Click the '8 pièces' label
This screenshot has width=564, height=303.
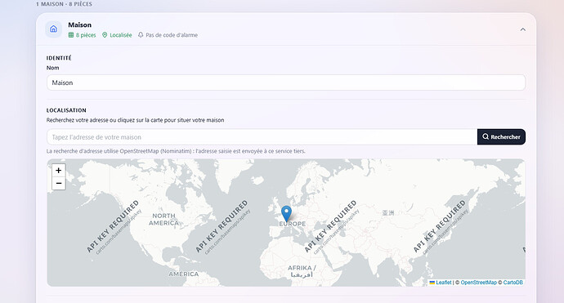[x=86, y=35]
